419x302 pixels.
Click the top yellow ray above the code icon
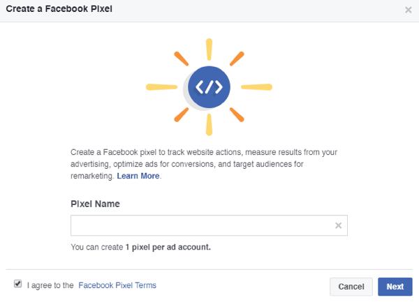coord(209,50)
